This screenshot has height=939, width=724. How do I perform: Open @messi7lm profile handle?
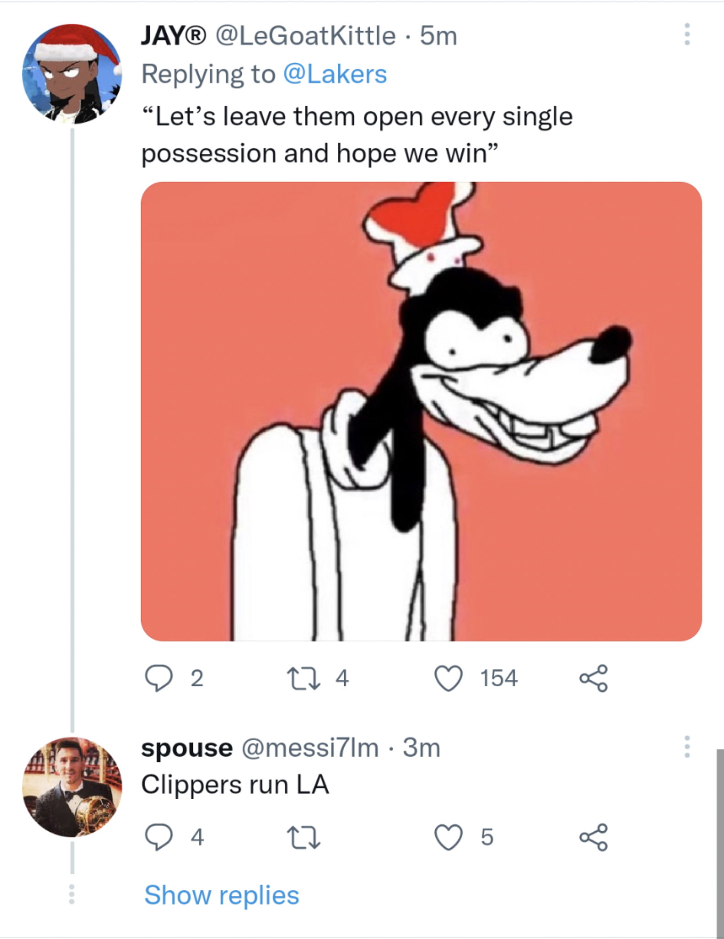click(x=310, y=748)
